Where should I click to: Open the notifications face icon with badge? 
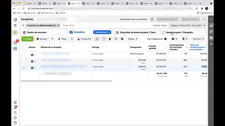click(15, 42)
